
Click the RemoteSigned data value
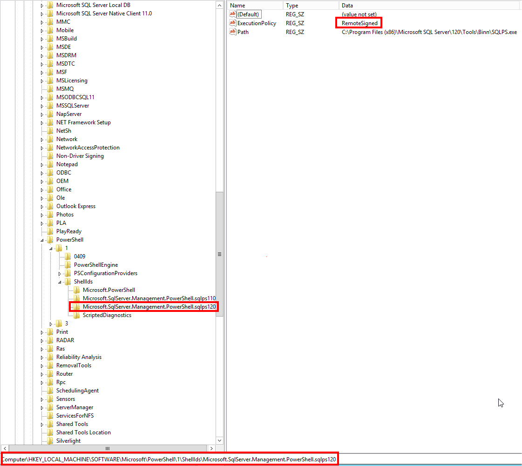click(359, 23)
